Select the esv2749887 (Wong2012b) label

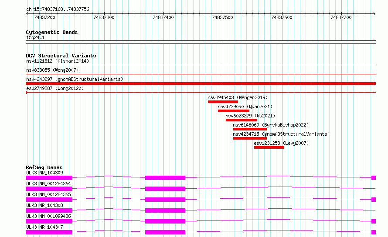coord(55,88)
